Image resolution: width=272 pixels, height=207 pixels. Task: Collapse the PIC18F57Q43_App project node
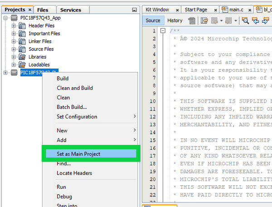(x=5, y=18)
